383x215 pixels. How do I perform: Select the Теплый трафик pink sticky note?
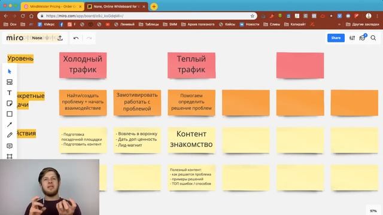pyautogui.click(x=191, y=65)
